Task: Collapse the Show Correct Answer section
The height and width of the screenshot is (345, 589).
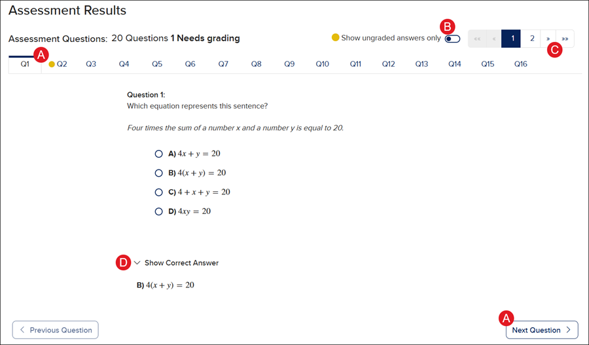Action: coord(137,263)
